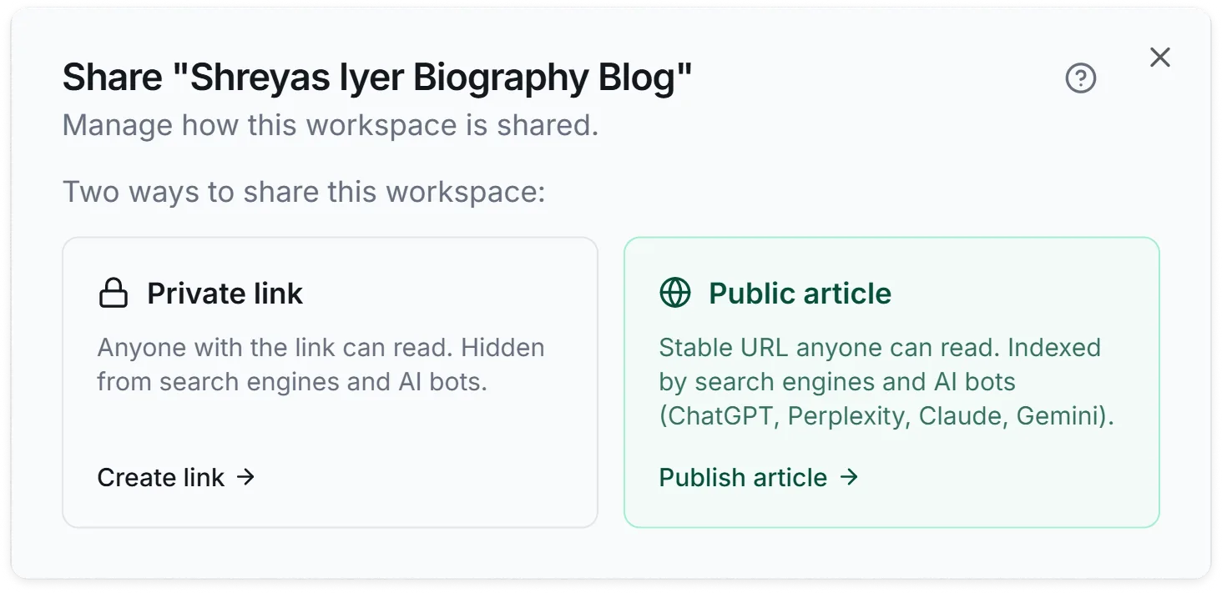Click the "Anyone with the link can read" description
The width and height of the screenshot is (1222, 593).
tap(321, 364)
